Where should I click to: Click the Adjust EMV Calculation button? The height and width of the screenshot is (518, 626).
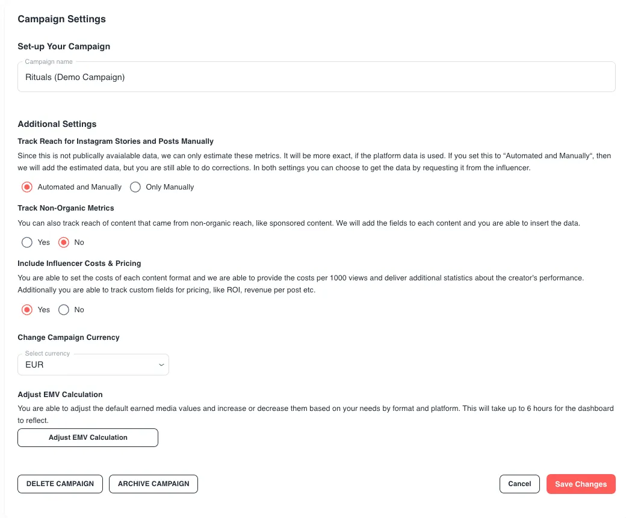point(88,437)
